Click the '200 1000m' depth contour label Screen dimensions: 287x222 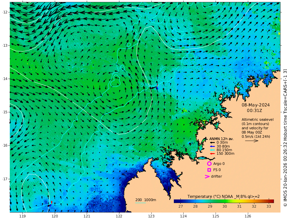(146, 200)
